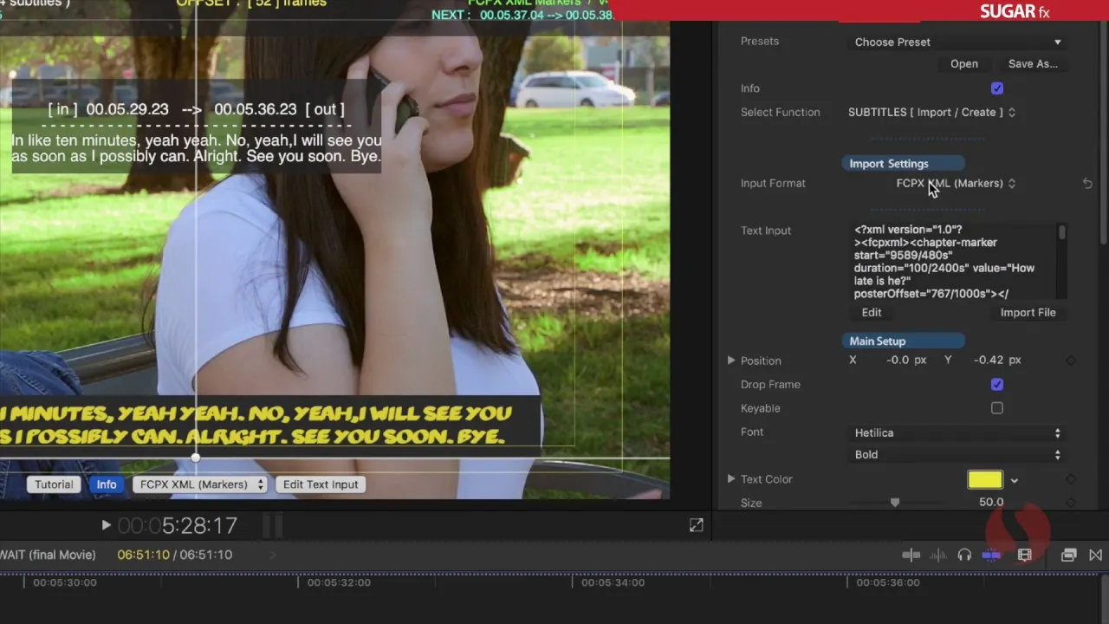Open the Text Color swatch chevron menu
This screenshot has width=1109, height=624.
[x=1014, y=480]
